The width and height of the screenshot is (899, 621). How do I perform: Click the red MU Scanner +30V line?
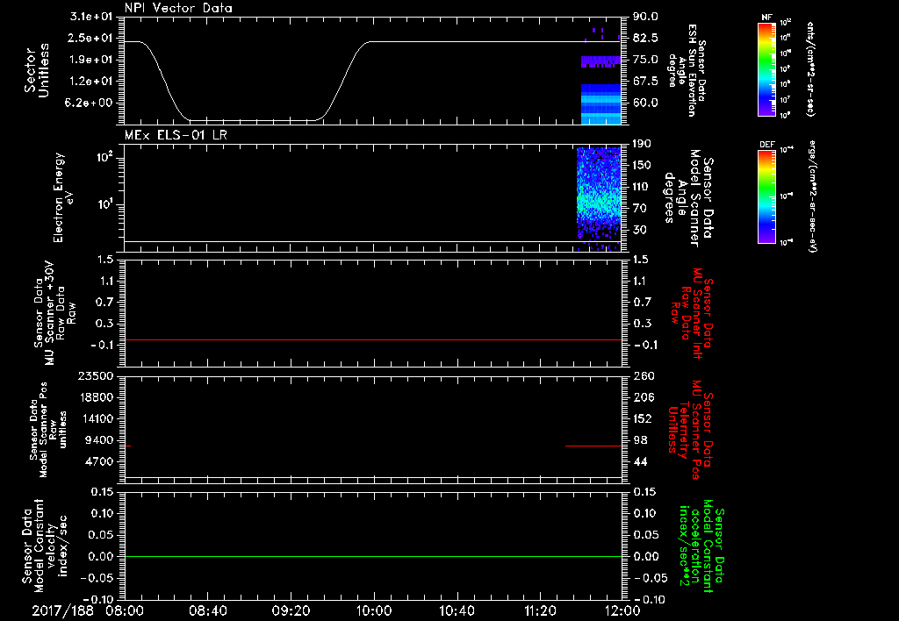click(373, 339)
